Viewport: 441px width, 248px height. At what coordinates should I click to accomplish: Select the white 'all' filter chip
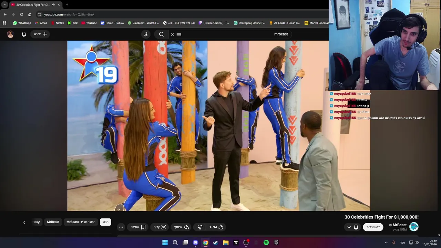point(105,222)
